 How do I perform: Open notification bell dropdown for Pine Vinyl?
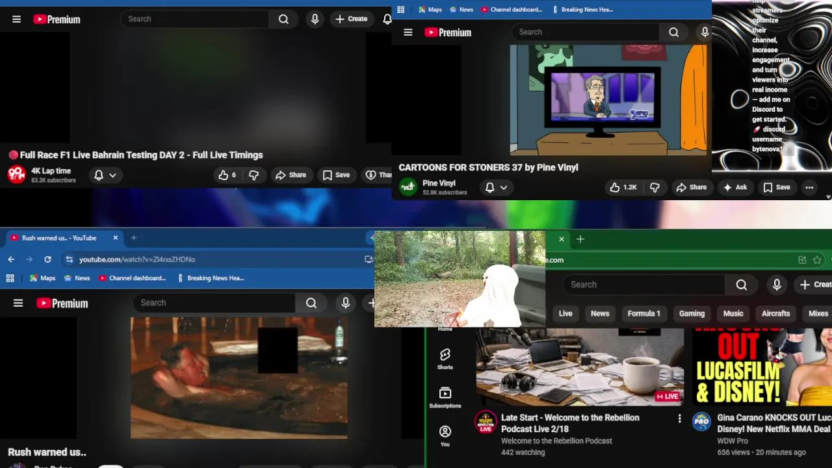[496, 187]
